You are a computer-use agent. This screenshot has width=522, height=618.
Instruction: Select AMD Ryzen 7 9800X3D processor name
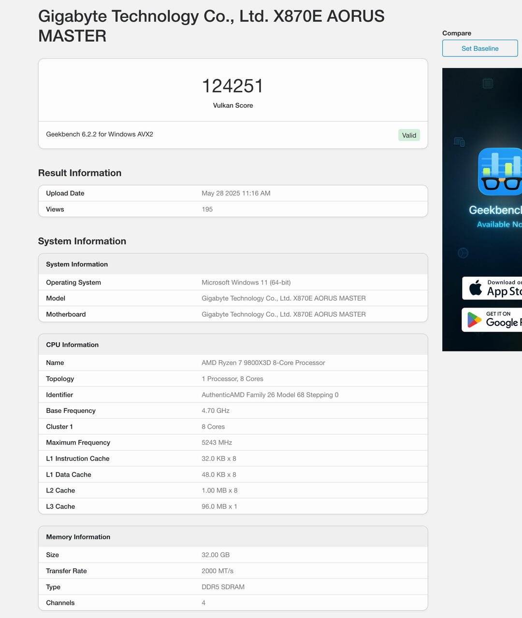click(x=263, y=363)
